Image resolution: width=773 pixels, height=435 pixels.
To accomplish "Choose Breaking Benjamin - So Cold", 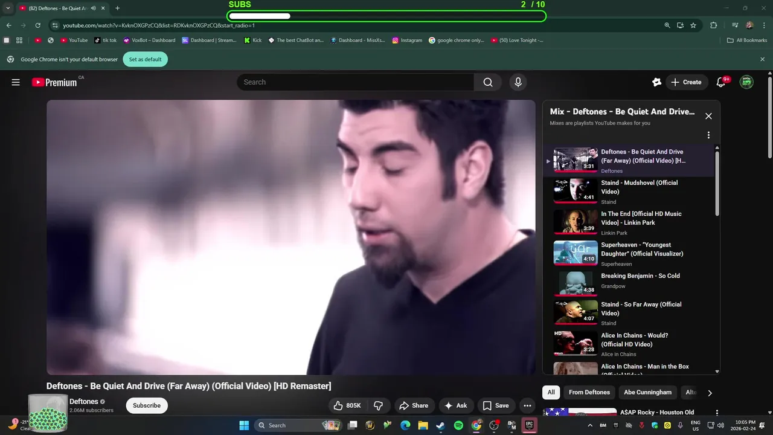I will pyautogui.click(x=628, y=285).
